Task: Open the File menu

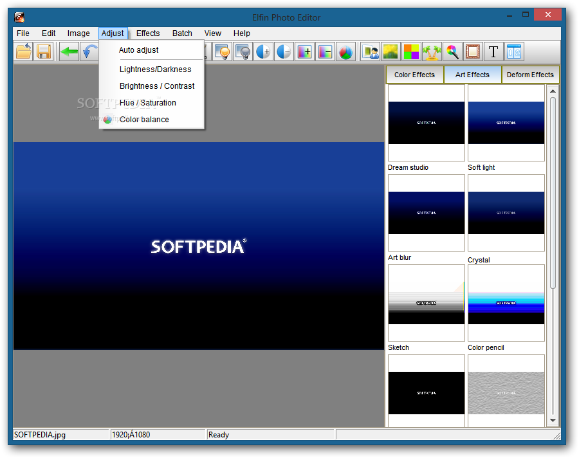Action: tap(23, 33)
